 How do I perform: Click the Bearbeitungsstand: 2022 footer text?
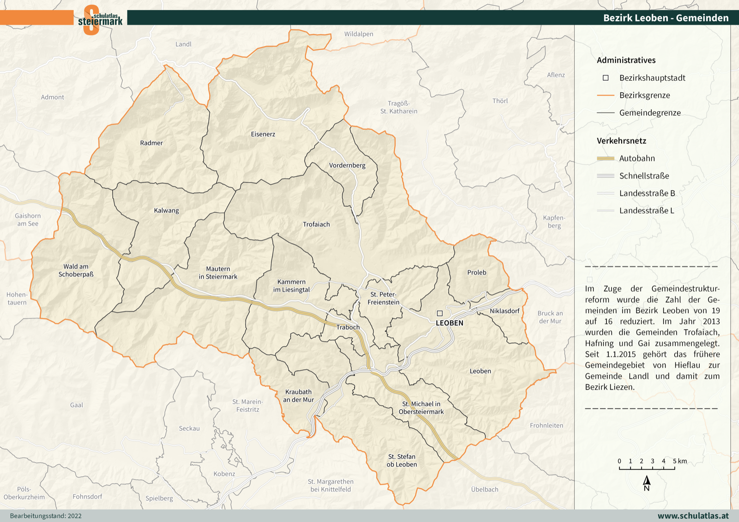tap(46, 516)
